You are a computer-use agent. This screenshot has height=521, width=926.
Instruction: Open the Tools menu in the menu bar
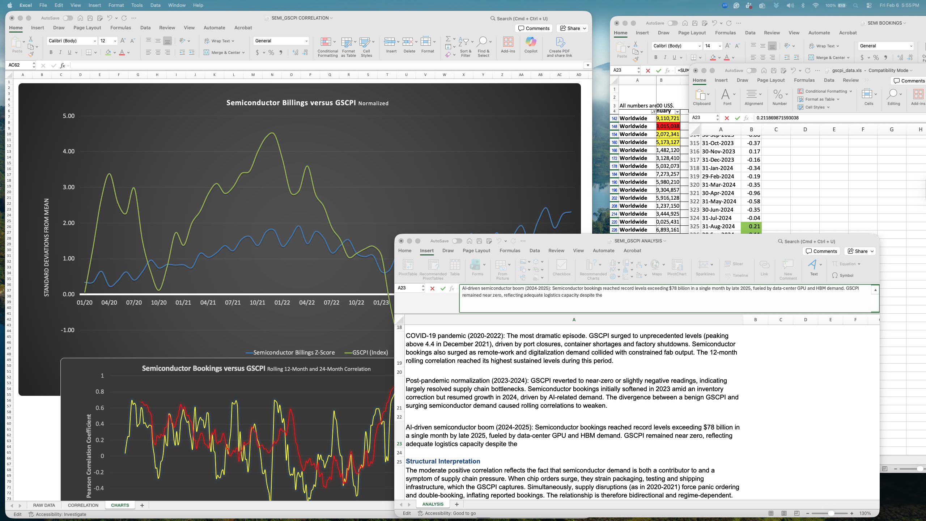(x=137, y=5)
